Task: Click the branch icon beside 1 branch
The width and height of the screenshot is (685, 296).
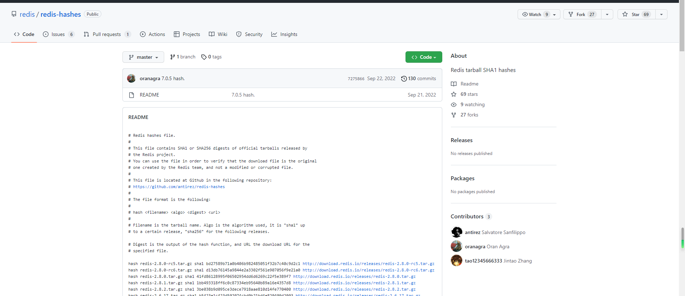Action: click(172, 57)
